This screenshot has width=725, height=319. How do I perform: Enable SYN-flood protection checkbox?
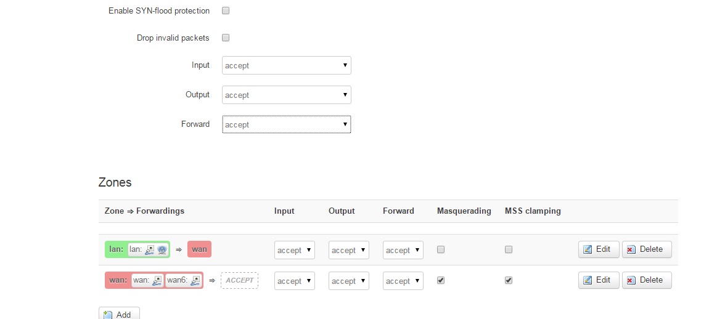pyautogui.click(x=226, y=10)
